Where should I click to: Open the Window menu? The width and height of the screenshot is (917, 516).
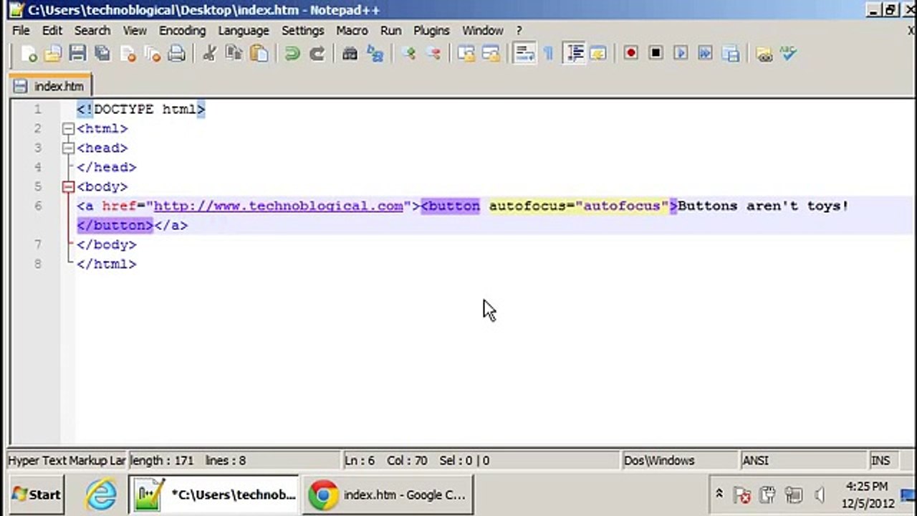[482, 31]
